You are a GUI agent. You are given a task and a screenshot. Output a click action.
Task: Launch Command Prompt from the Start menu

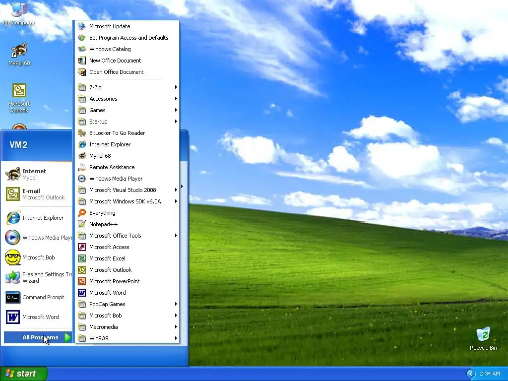click(36, 297)
